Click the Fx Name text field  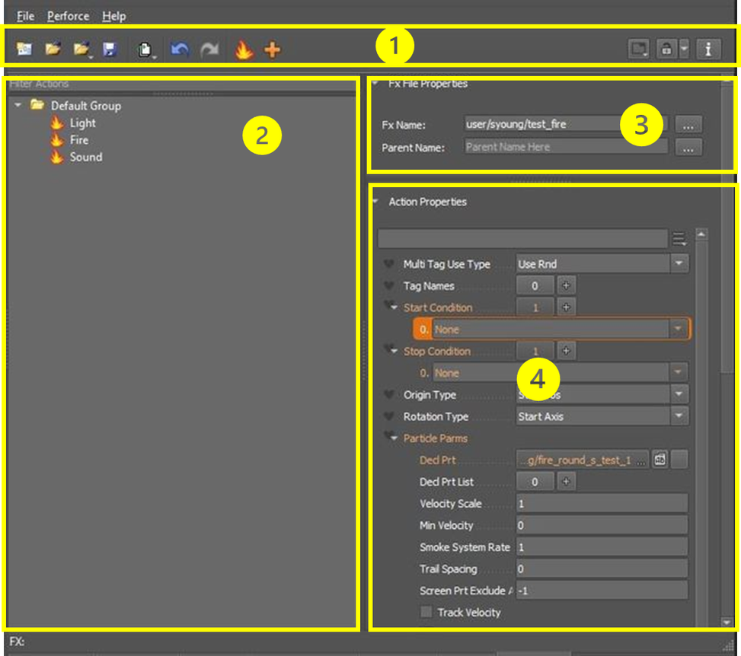(x=566, y=124)
